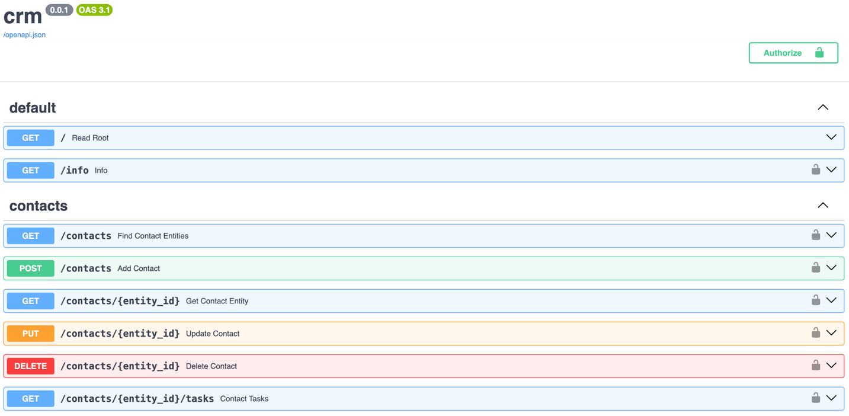Expand the Update Contact chevron
Image resolution: width=849 pixels, height=416 pixels.
point(831,333)
